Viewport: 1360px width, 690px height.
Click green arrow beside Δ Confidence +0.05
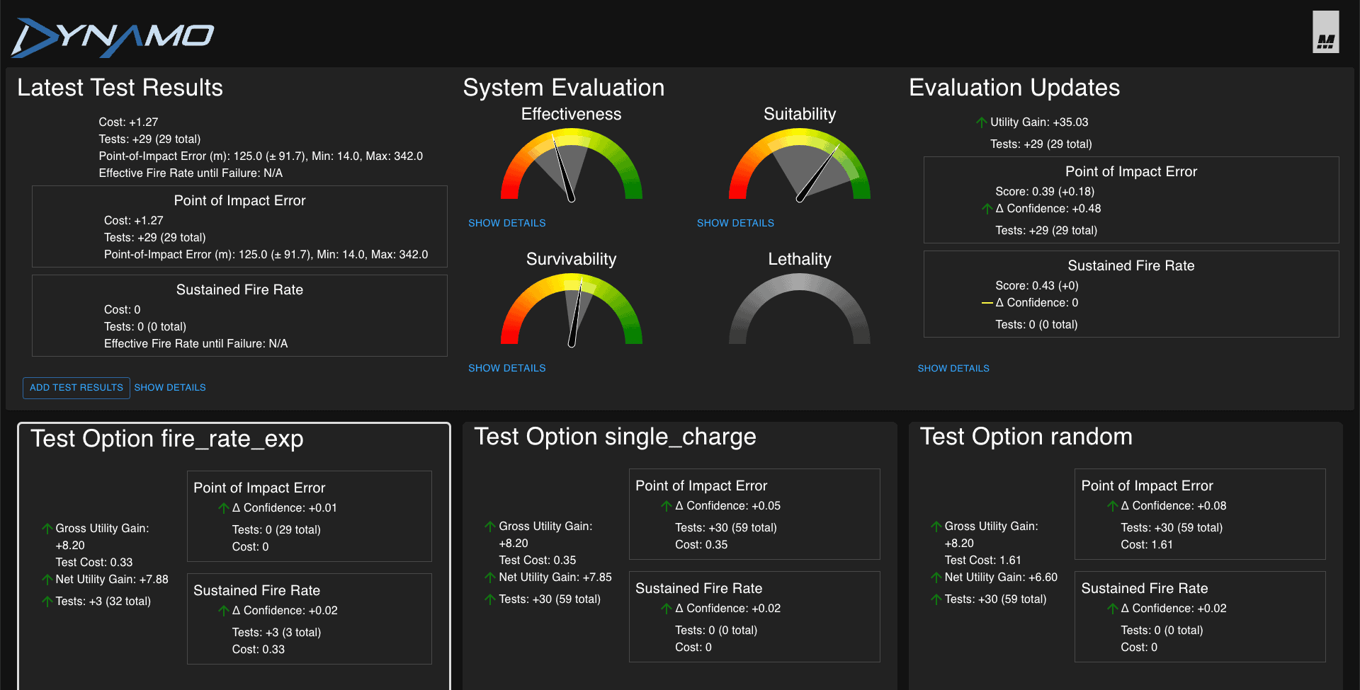click(x=666, y=506)
